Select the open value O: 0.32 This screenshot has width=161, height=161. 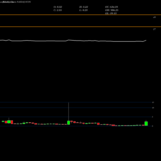click(58, 7)
